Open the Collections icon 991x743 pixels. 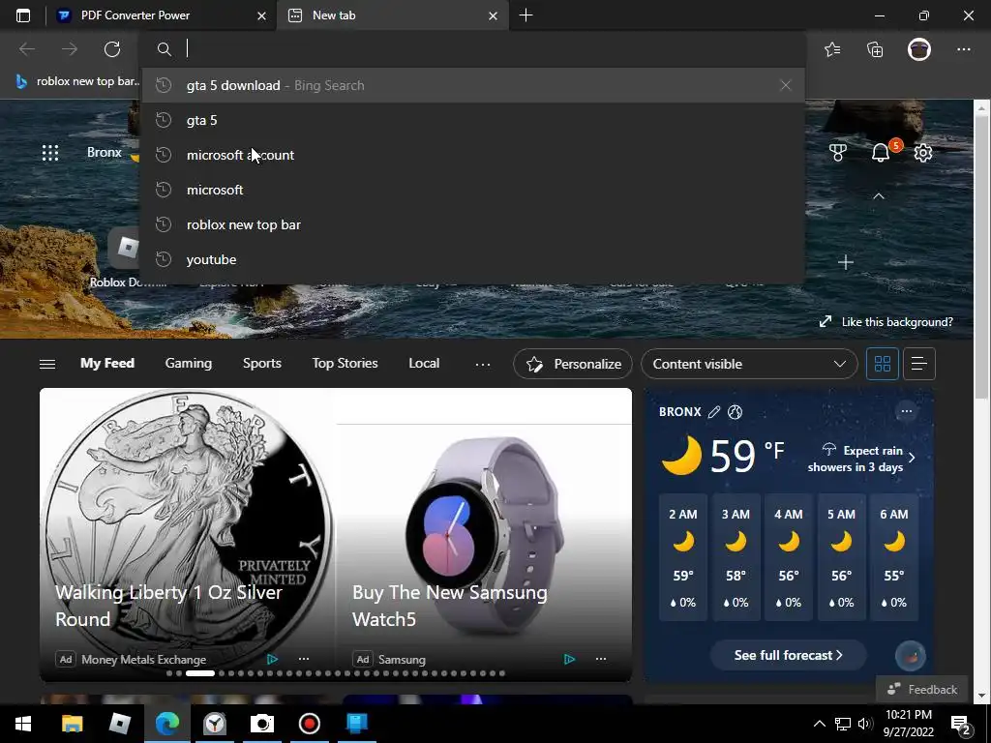(875, 49)
